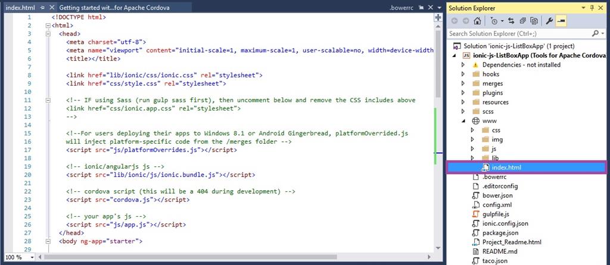Select ionic.config.json file
This screenshot has width=610, height=265.
point(505,223)
